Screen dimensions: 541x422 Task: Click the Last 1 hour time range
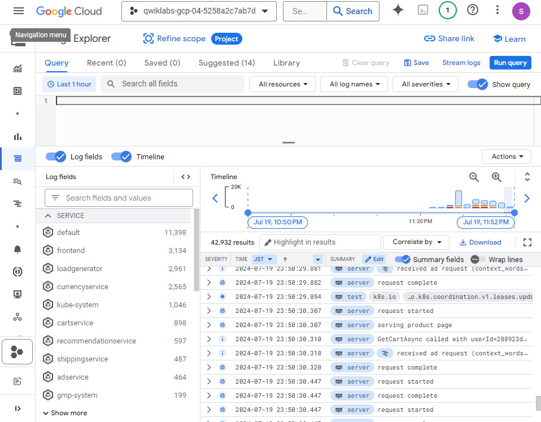[69, 84]
